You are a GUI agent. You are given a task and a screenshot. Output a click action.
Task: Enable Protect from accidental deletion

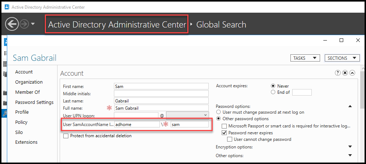coord(66,136)
